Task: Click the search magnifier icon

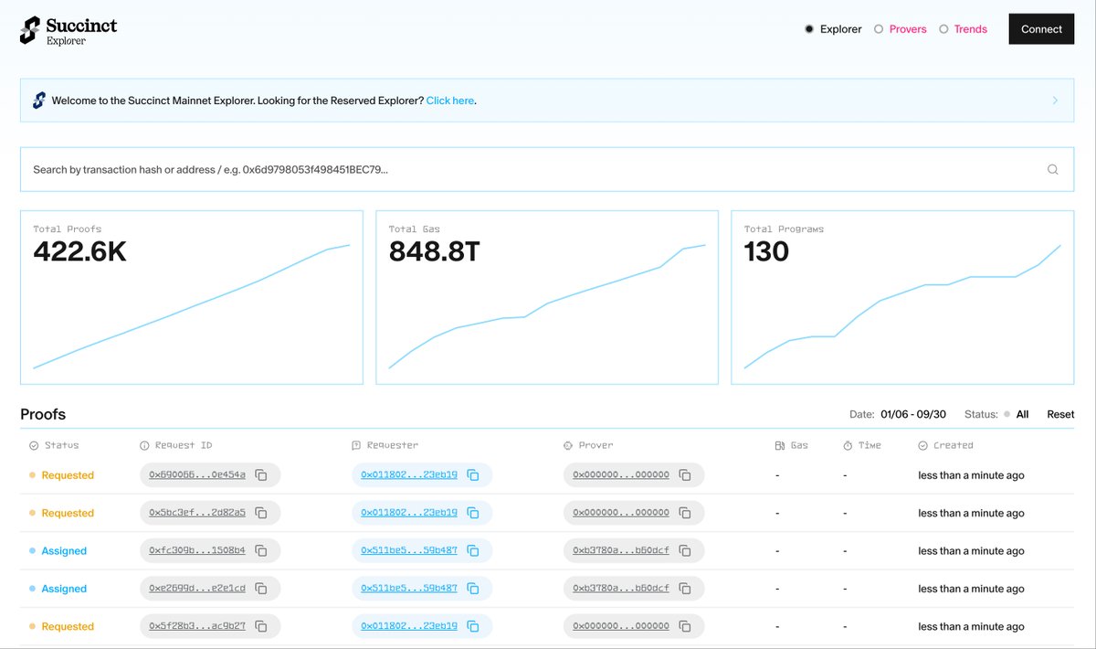Action: click(1052, 169)
